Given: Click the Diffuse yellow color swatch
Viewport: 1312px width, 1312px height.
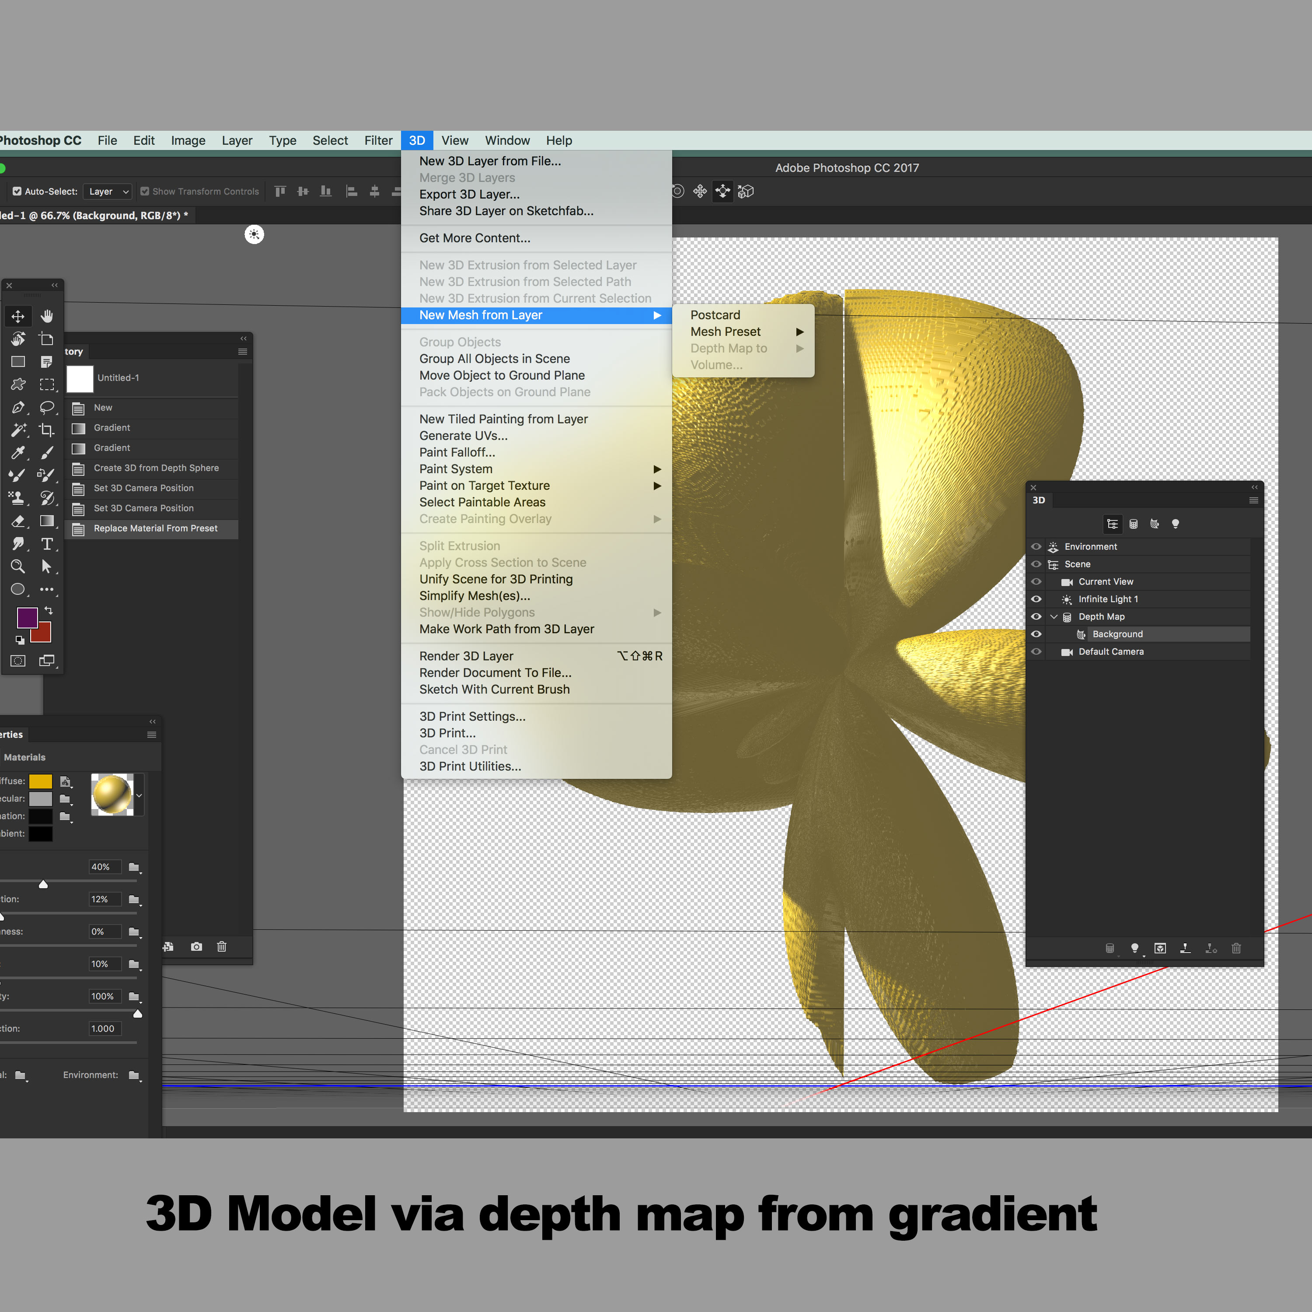Looking at the screenshot, I should point(41,782).
